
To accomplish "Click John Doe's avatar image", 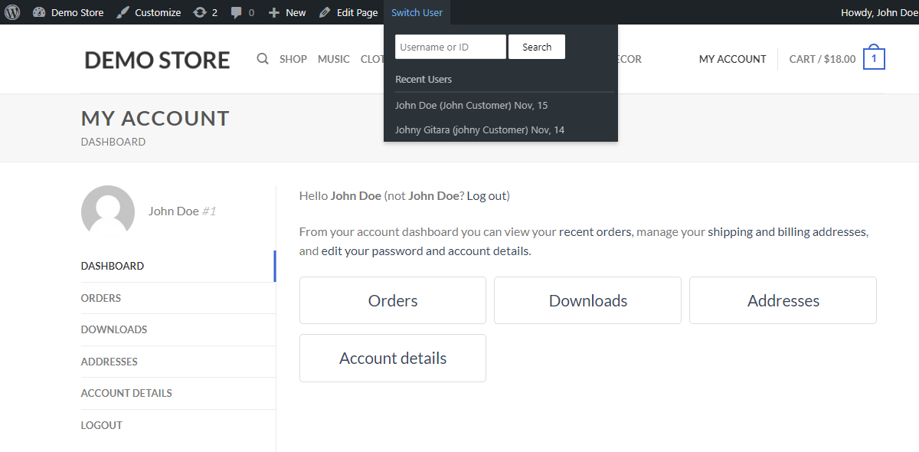I will [x=108, y=211].
